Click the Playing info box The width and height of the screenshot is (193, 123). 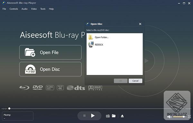point(18,116)
